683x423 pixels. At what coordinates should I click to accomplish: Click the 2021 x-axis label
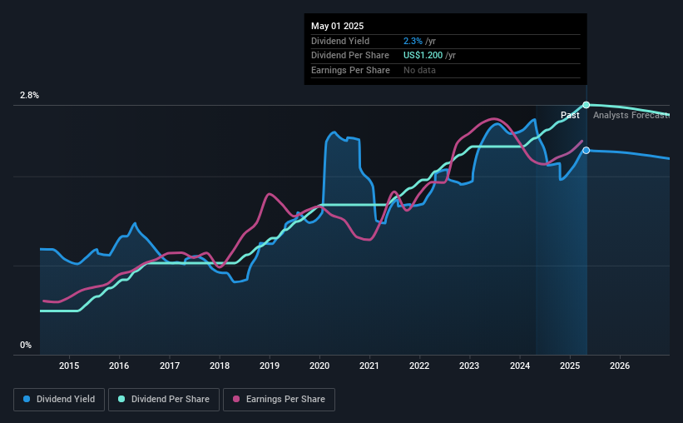click(x=369, y=366)
